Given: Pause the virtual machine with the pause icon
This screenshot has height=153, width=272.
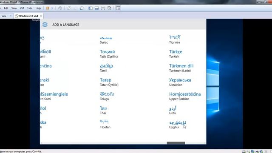Looking at the screenshot, I should [48, 8].
